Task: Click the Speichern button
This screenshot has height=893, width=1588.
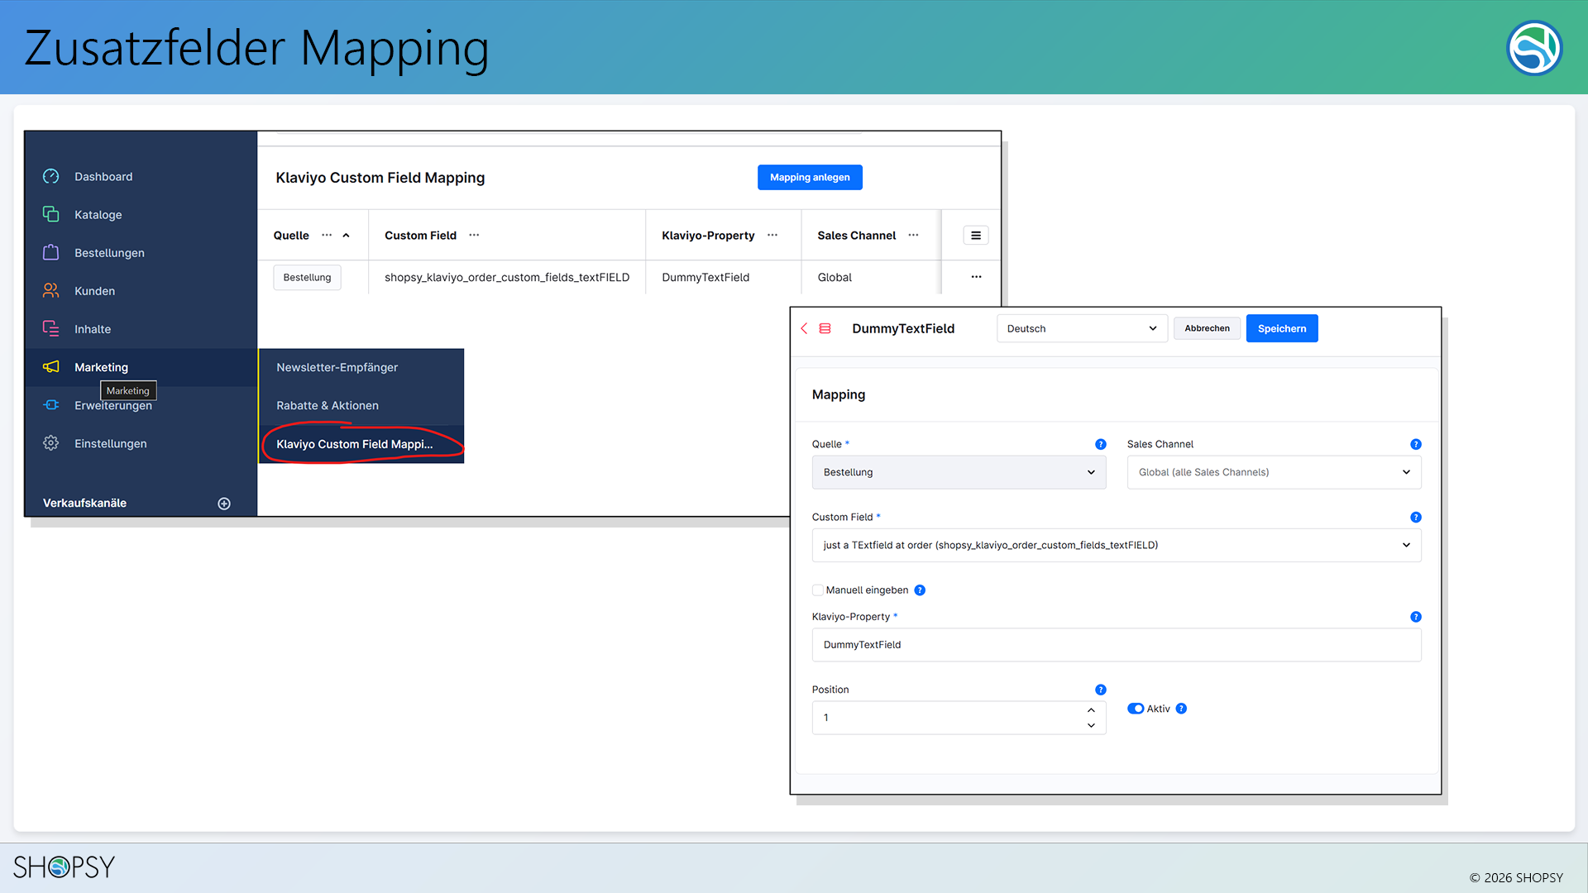Action: point(1282,328)
